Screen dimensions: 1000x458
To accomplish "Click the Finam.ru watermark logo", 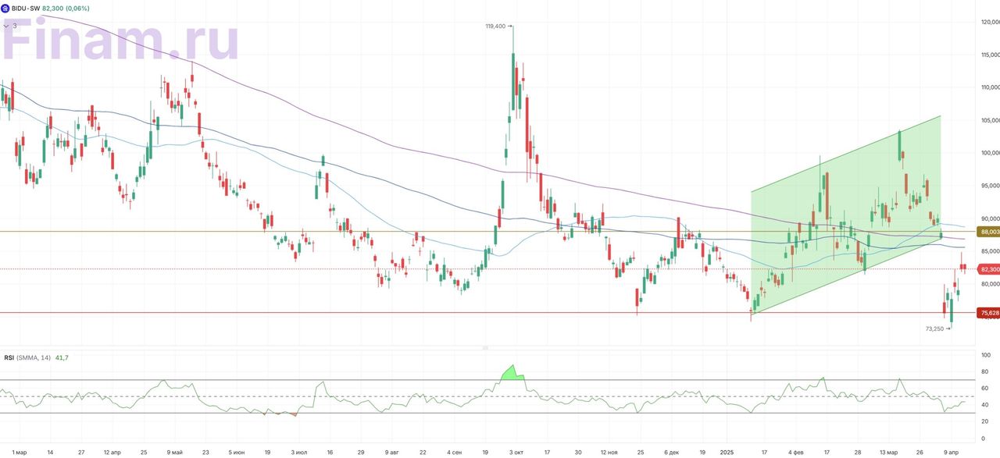I will pyautogui.click(x=121, y=41).
